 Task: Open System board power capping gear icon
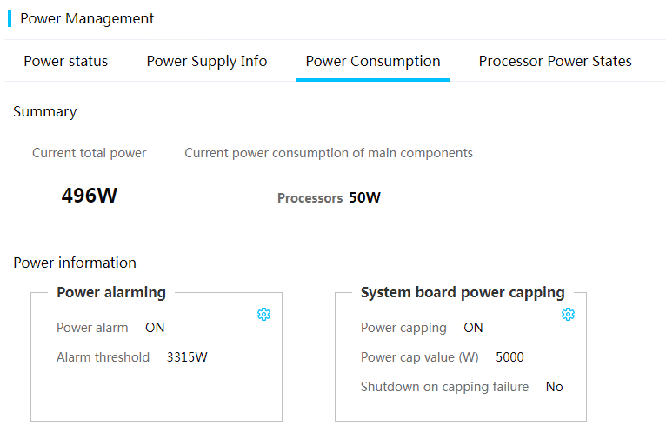point(568,314)
